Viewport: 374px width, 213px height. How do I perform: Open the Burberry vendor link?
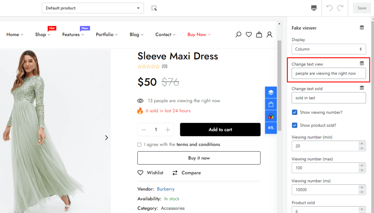pos(166,189)
